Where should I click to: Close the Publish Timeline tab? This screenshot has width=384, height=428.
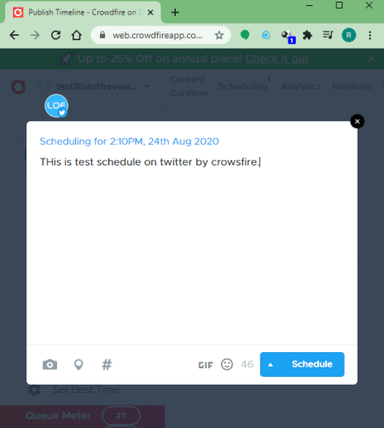coord(150,13)
